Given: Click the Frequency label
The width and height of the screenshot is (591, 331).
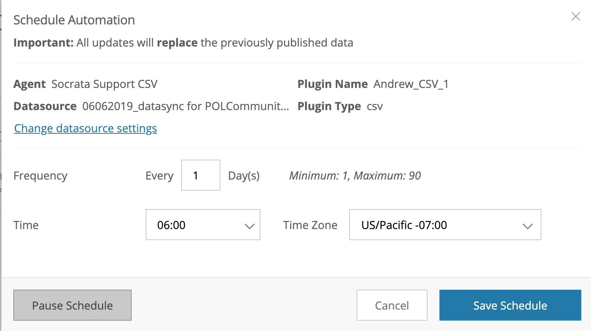Looking at the screenshot, I should (40, 176).
